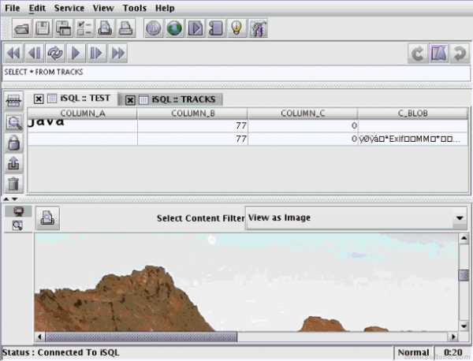Click the open folder toolbar icon
The width and height of the screenshot is (473, 361).
coord(23,29)
